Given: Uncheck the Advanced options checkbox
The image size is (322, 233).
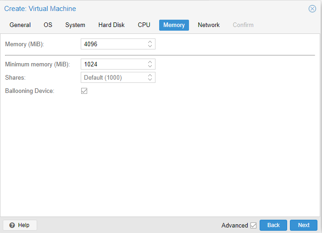Looking at the screenshot, I should (x=253, y=225).
